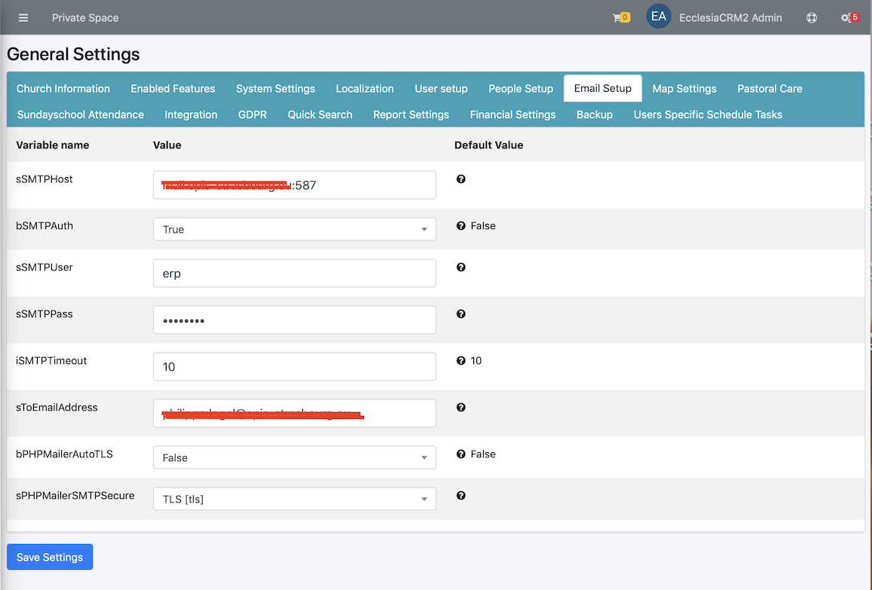Image resolution: width=872 pixels, height=590 pixels.
Task: Open Sundayschool Attendance tab
Action: tap(80, 115)
